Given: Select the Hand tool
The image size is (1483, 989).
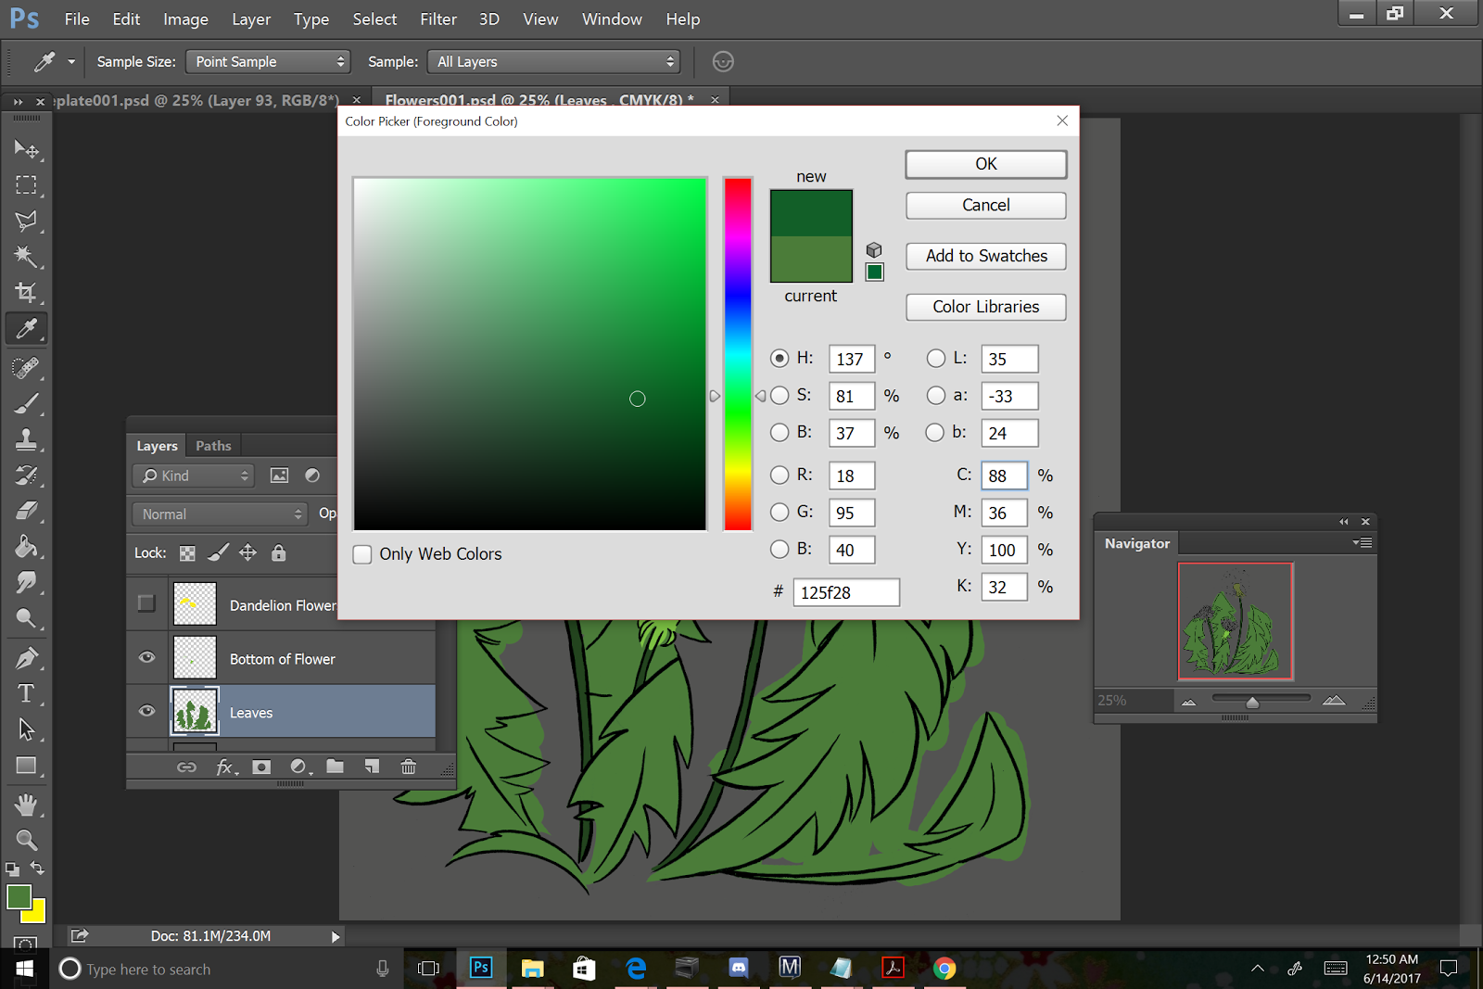Looking at the screenshot, I should pyautogui.click(x=26, y=804).
